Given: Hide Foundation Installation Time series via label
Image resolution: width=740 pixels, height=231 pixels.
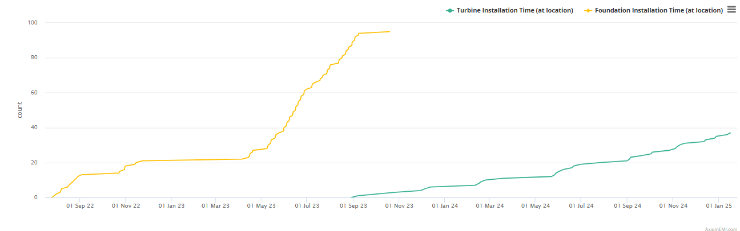Looking at the screenshot, I should (x=658, y=10).
